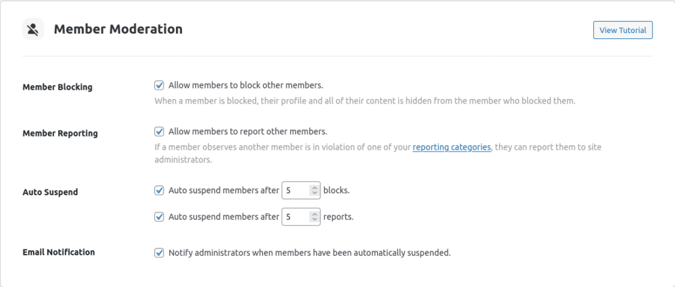Toggle notify administrators checkbox

[x=159, y=253]
